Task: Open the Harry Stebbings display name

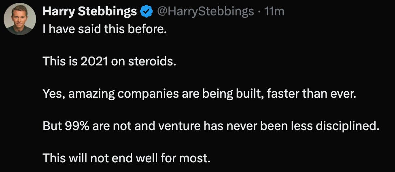Action: pos(90,12)
